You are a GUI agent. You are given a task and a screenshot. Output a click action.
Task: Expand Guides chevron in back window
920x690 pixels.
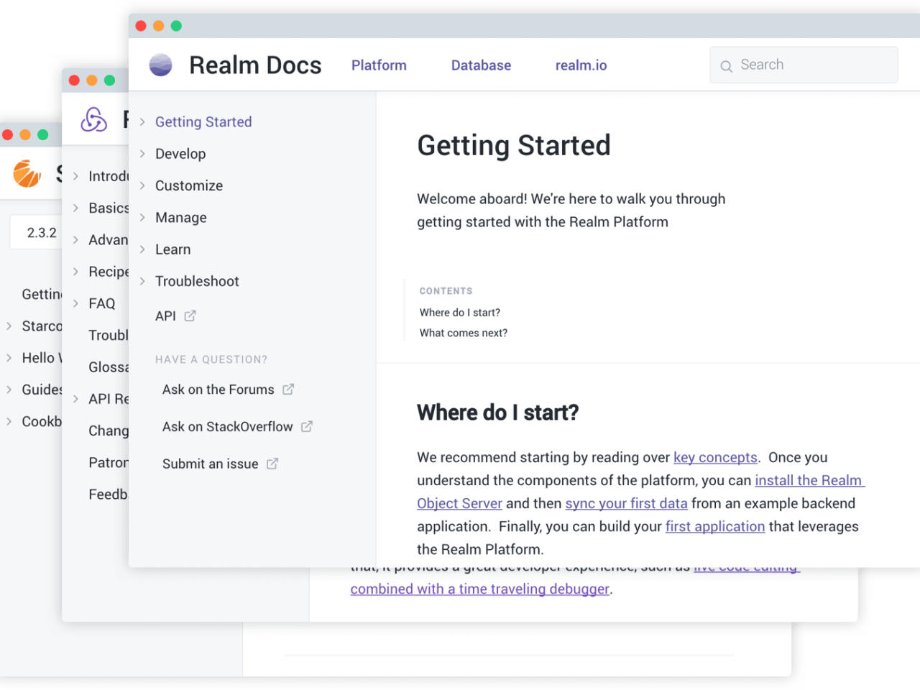pos(9,389)
